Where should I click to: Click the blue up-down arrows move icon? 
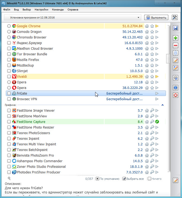point(176,53)
